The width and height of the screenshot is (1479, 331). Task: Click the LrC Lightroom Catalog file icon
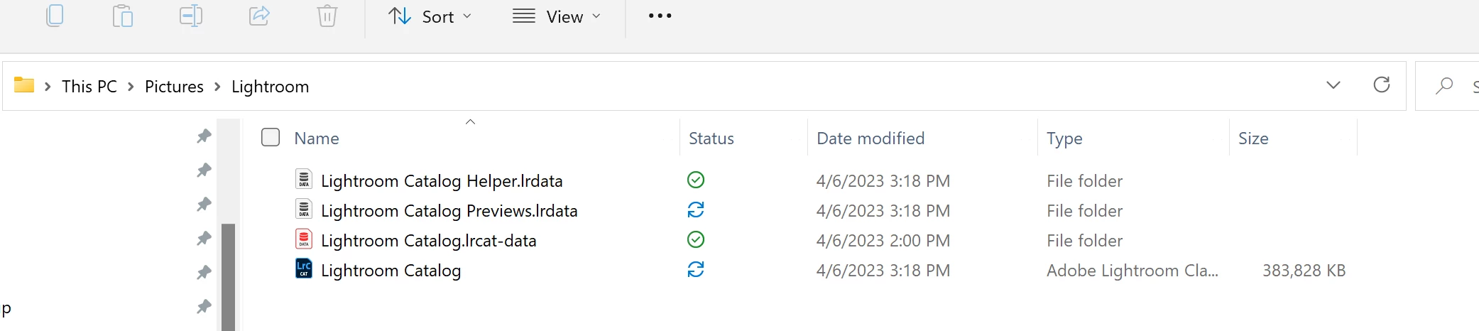[304, 268]
